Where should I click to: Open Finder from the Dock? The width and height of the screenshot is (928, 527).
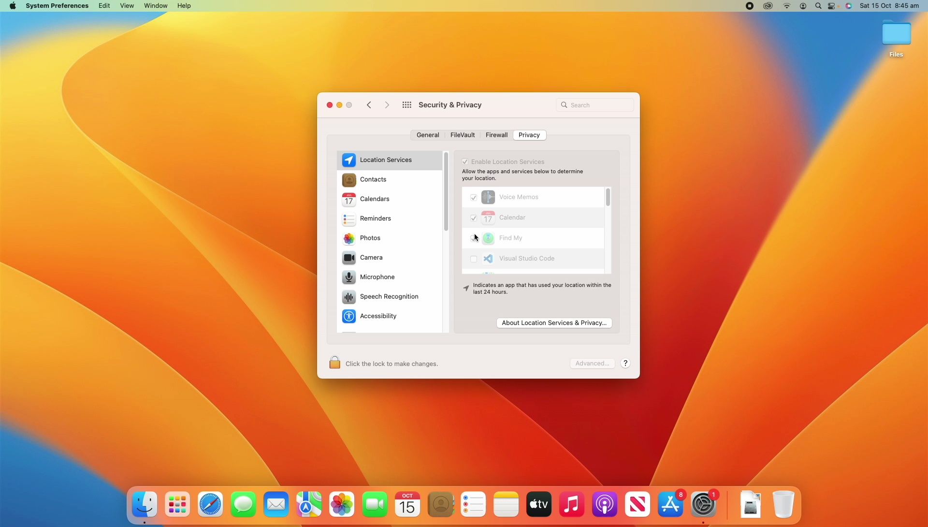pos(145,505)
